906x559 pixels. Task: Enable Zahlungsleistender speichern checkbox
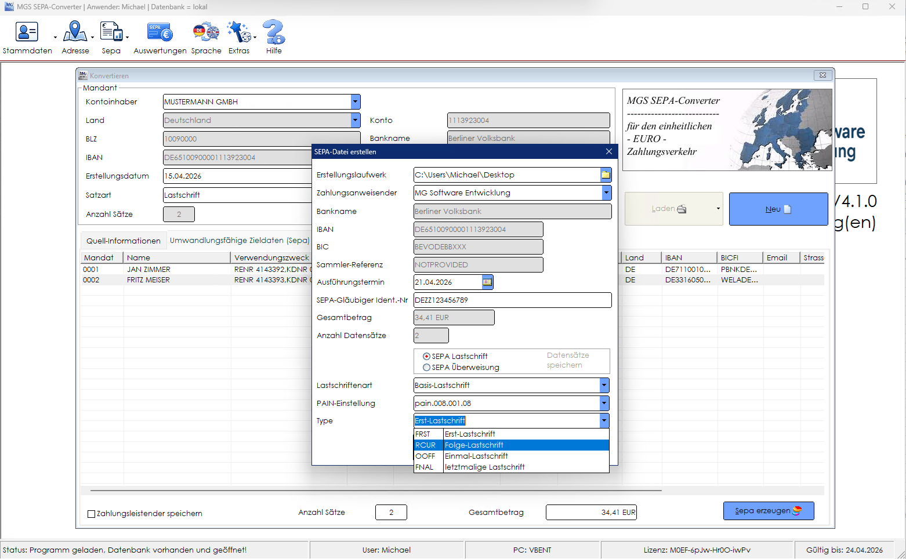(x=91, y=514)
